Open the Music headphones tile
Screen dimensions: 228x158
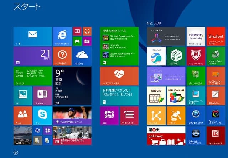pos(87,31)
